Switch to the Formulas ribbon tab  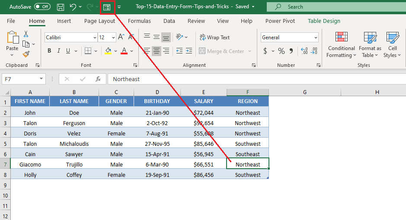click(x=139, y=21)
